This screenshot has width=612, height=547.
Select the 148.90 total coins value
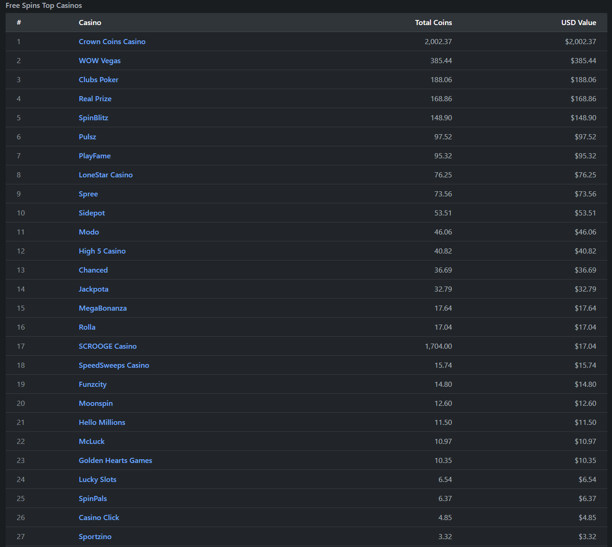coord(441,117)
